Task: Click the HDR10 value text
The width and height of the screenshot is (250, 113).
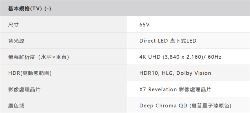Action: point(149,73)
